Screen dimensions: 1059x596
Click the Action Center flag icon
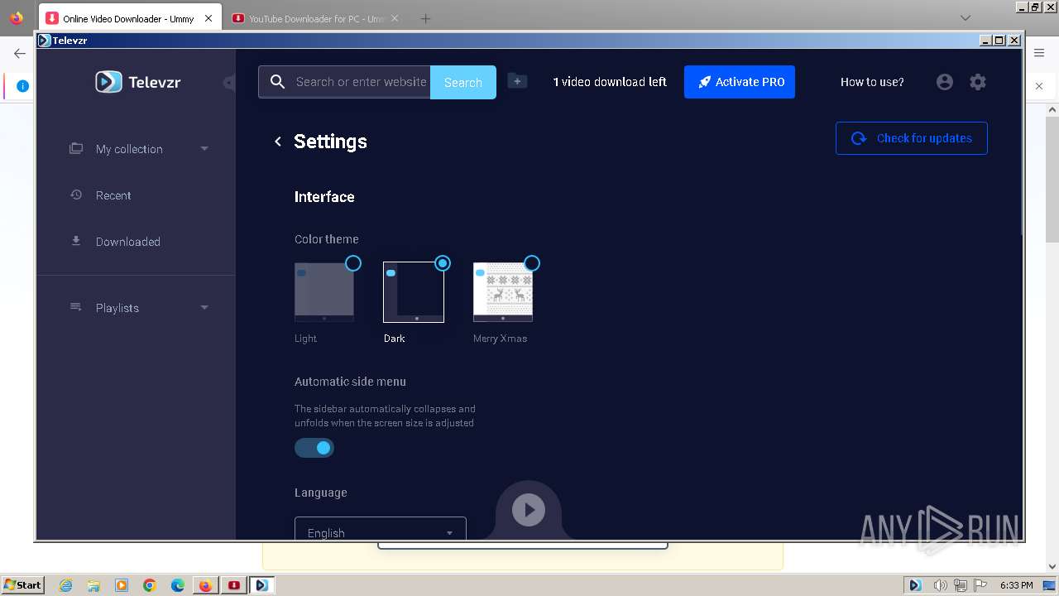[980, 585]
